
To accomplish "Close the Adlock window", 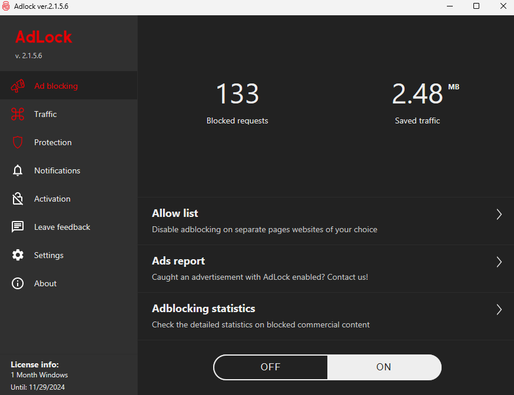I will point(503,6).
